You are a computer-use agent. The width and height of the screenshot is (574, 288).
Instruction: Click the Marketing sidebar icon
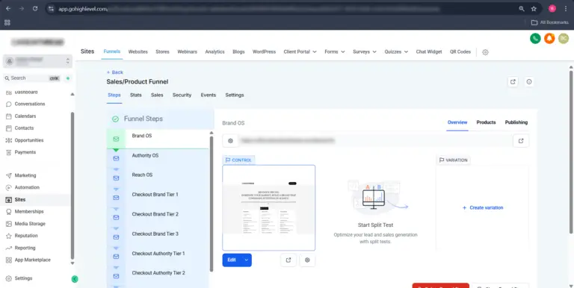pyautogui.click(x=9, y=175)
